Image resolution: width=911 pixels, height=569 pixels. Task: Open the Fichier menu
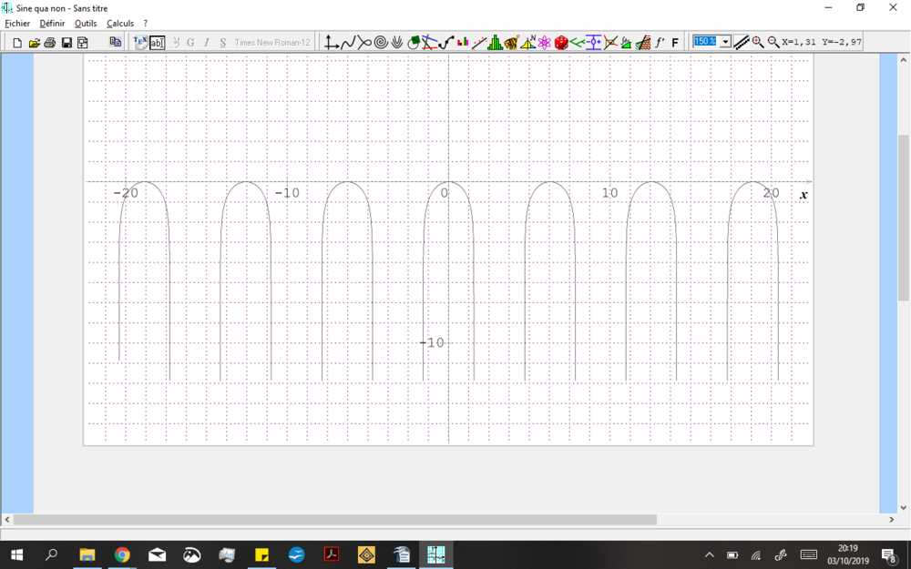point(17,23)
